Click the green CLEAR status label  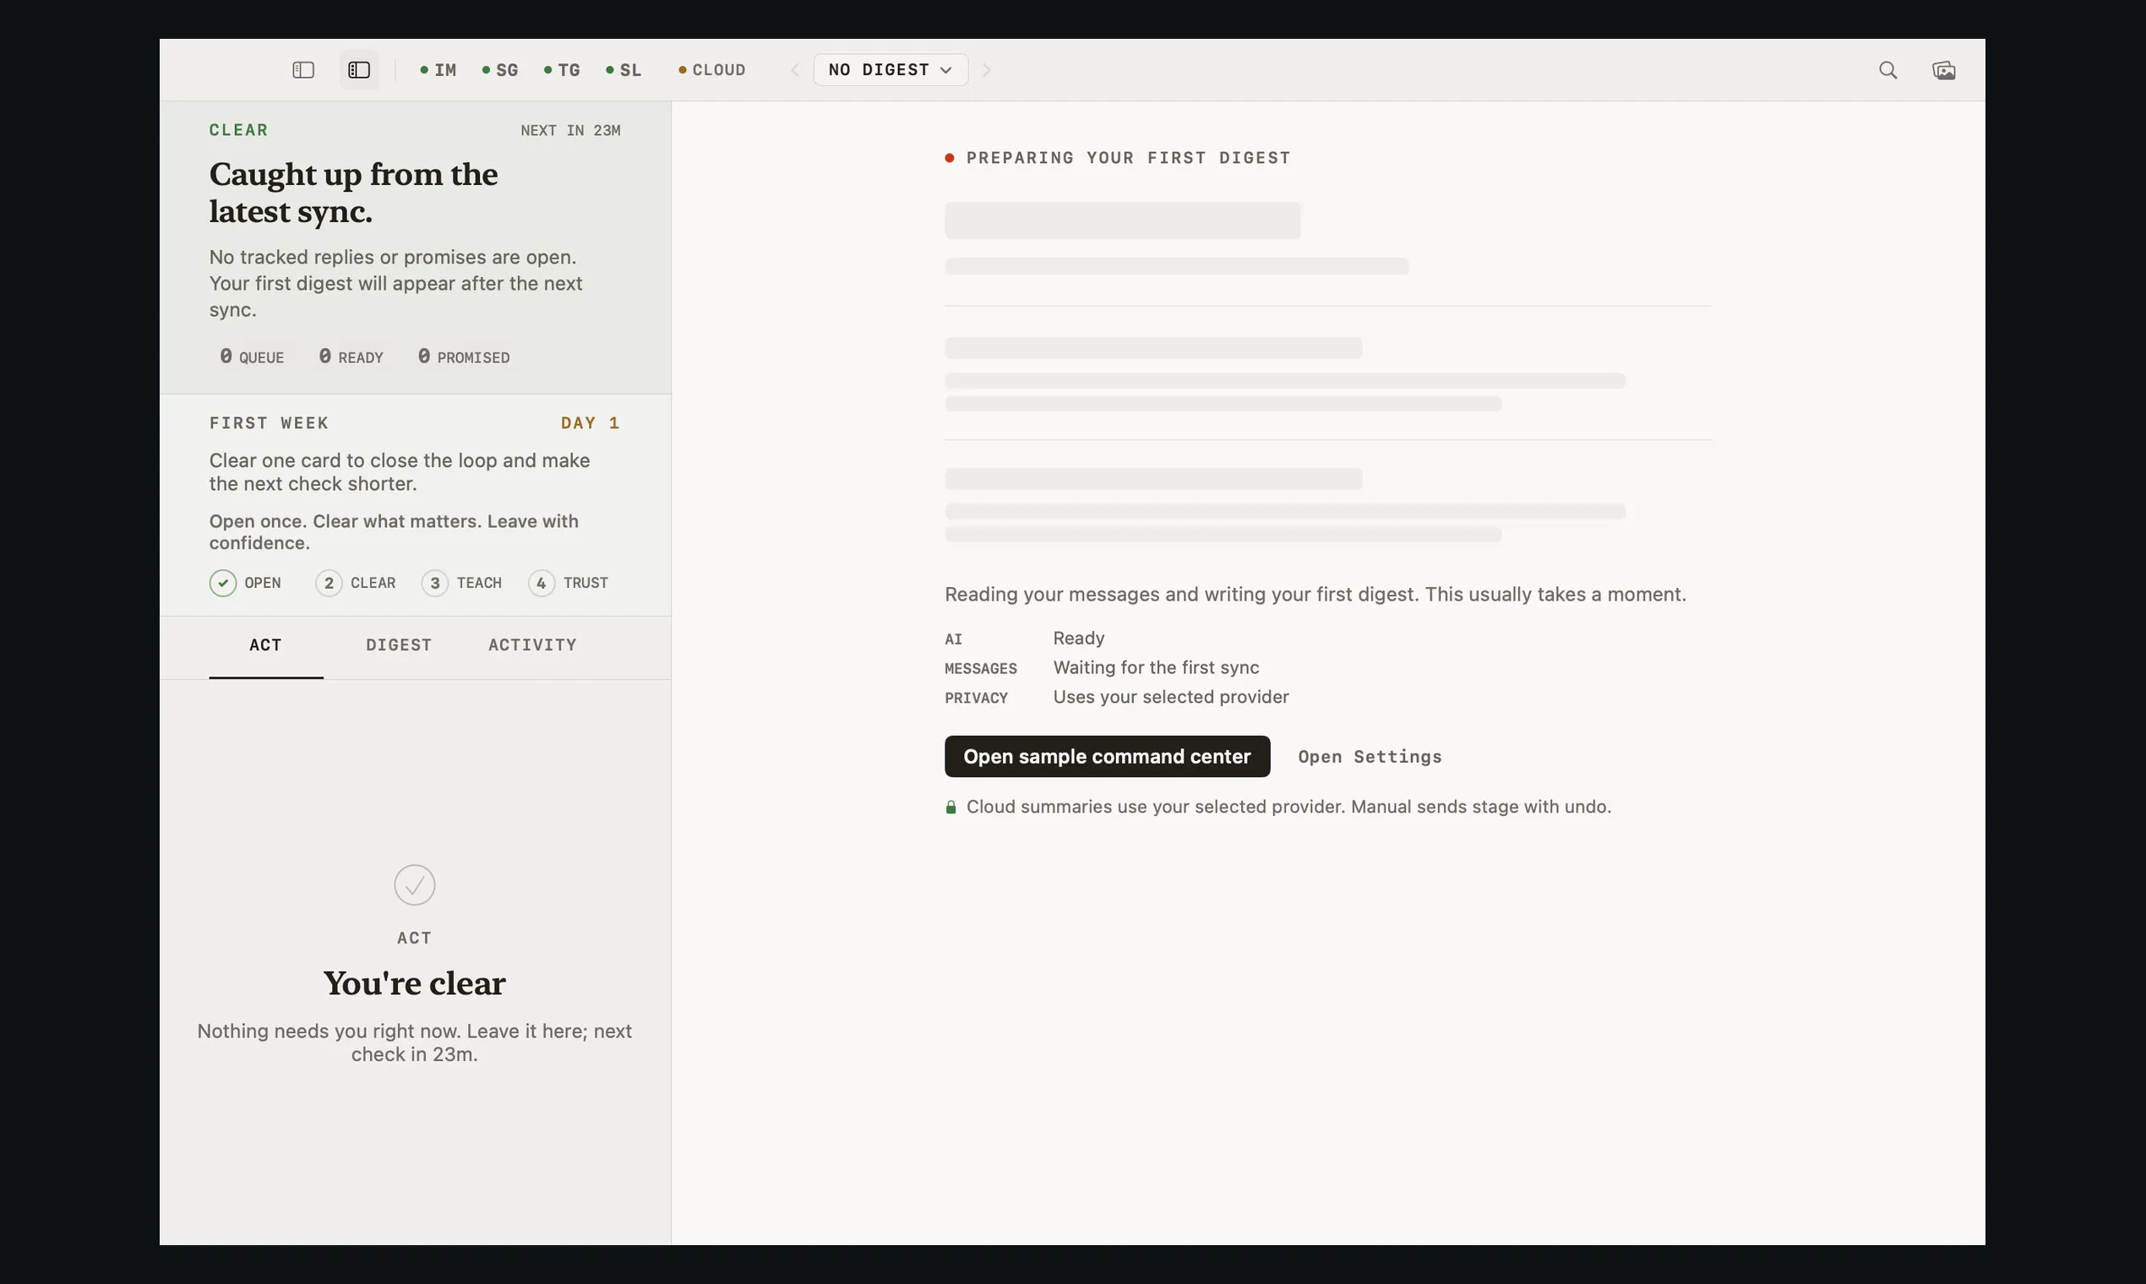(239, 130)
